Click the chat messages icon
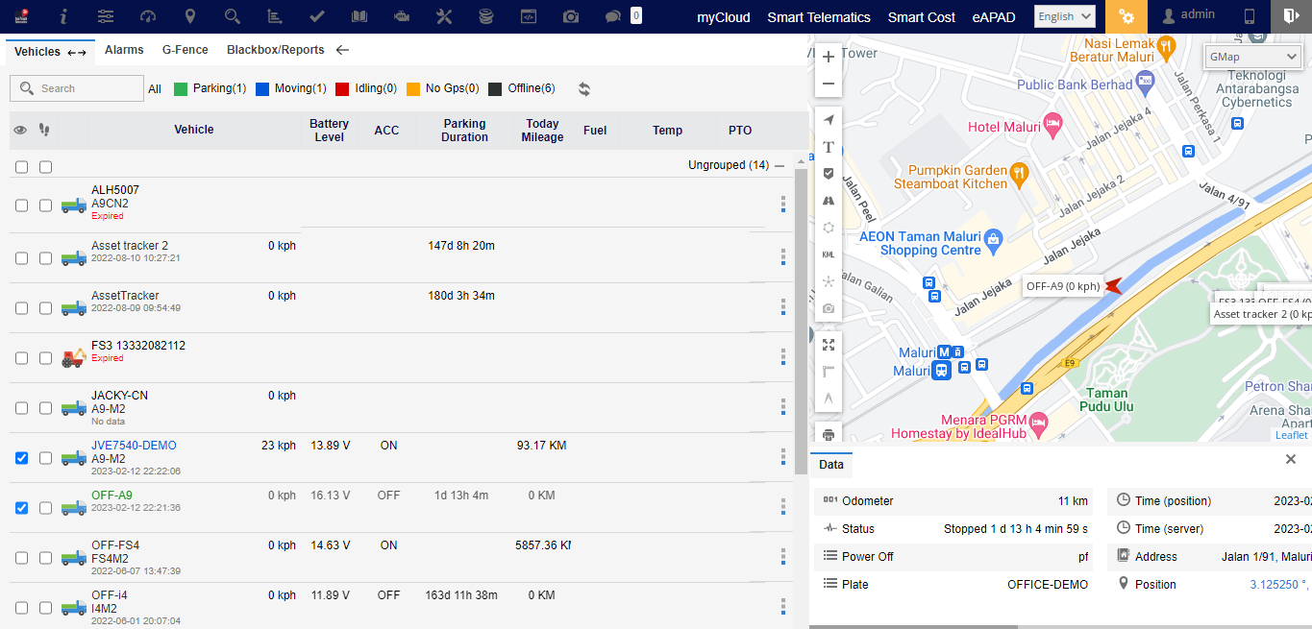 612,16
